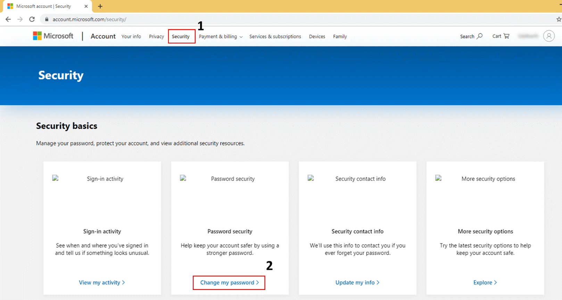Click the More security options heading
Viewport: 562px width, 300px height.
[485, 231]
